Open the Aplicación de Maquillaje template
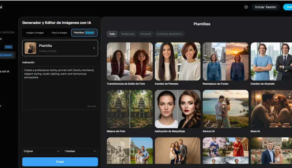292x168 pixels. click(178, 109)
